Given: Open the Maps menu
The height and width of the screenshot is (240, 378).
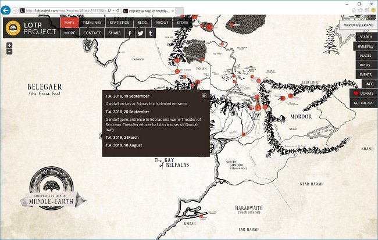Looking at the screenshot, I should (69, 23).
